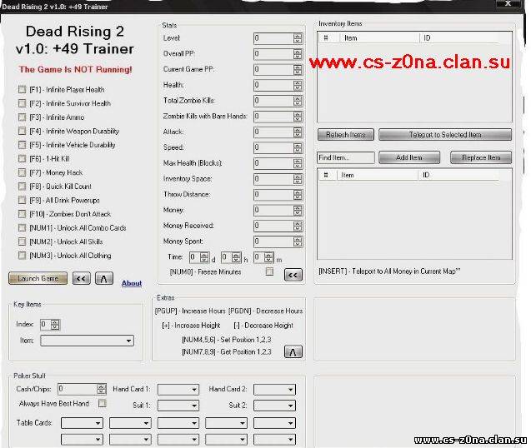This screenshot has width=531, height=448.
Task: Click the Replace Item button
Action: coord(481,157)
